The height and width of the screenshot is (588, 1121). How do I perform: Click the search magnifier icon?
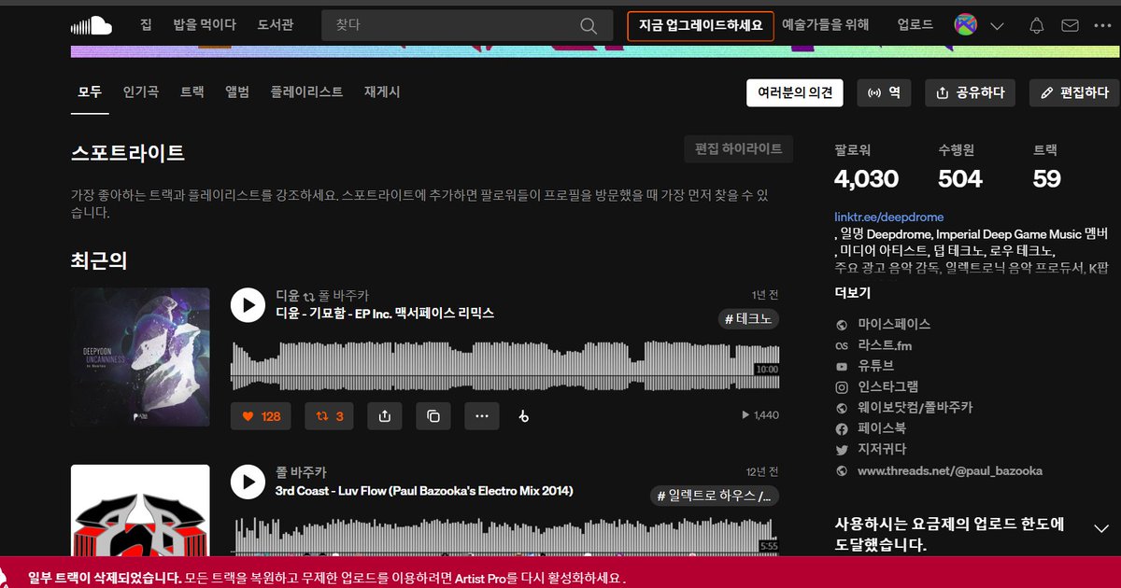point(589,26)
